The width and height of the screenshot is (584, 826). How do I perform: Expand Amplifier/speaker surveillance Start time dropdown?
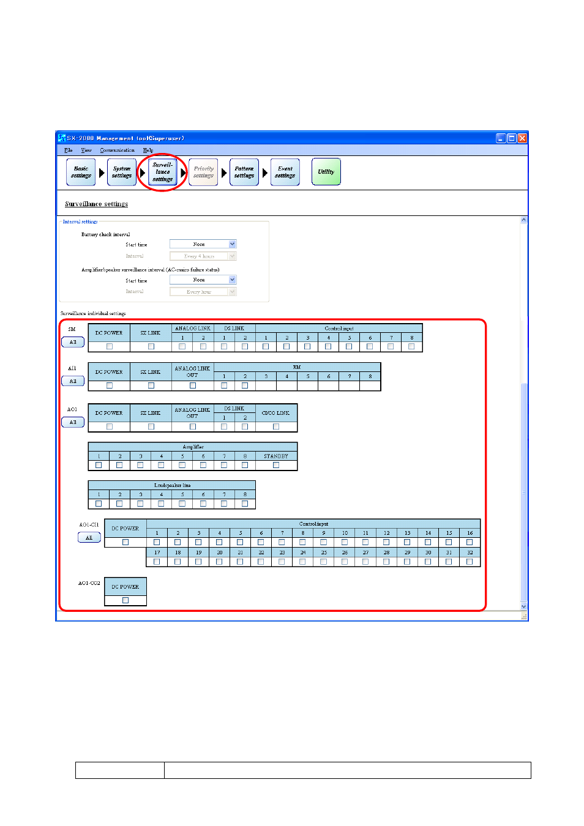click(x=232, y=280)
